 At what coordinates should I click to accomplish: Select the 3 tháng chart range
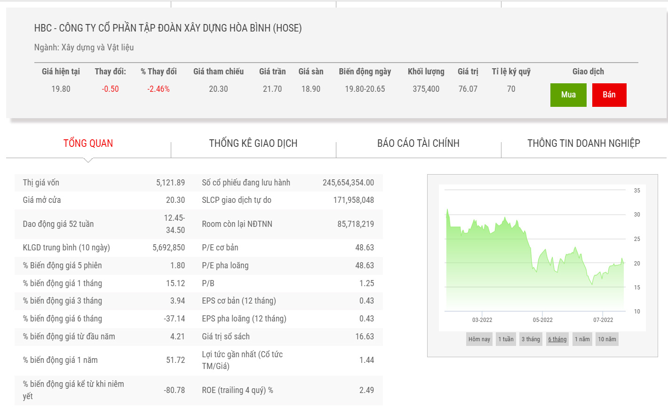(x=531, y=339)
